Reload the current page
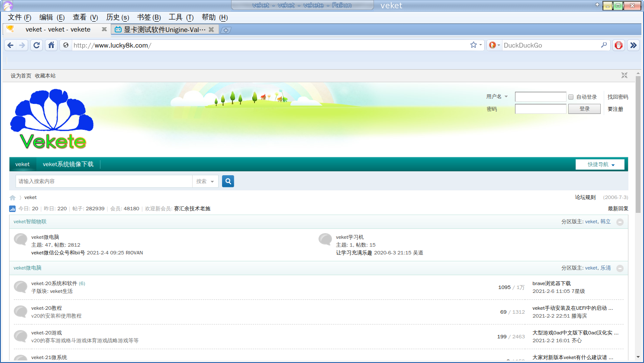This screenshot has width=644, height=363. click(x=37, y=45)
